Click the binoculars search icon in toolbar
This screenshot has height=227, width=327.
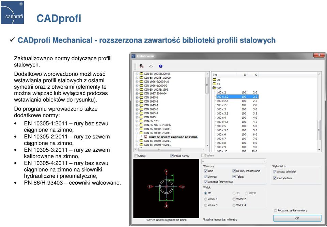141,66
